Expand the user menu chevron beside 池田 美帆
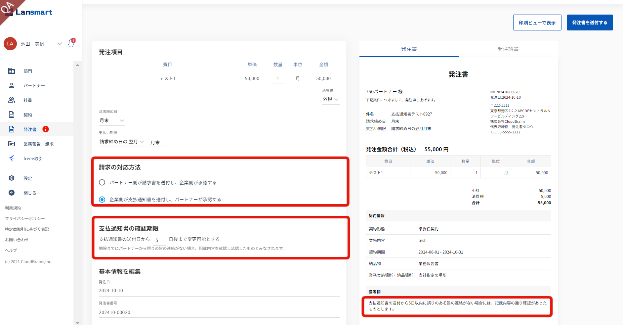The image size is (623, 325). (60, 44)
